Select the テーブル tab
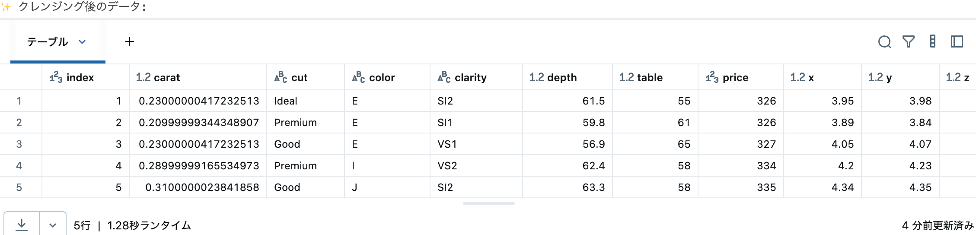The width and height of the screenshot is (976, 235). click(x=48, y=42)
